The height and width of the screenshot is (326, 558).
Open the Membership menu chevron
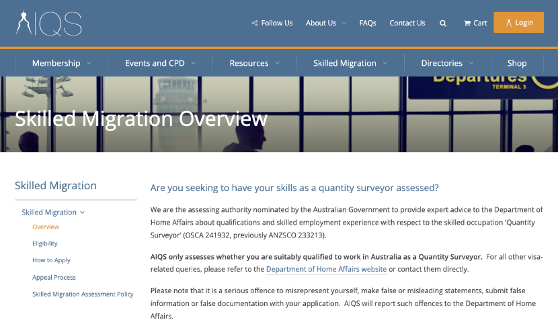(89, 63)
